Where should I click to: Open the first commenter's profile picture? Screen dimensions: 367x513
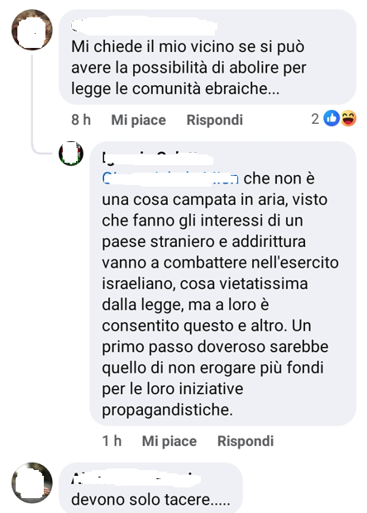coord(32,30)
